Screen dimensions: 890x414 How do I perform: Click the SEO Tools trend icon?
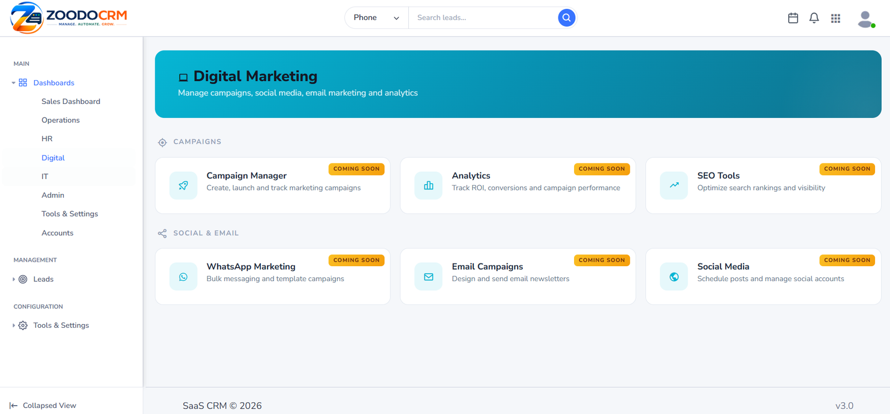coord(674,186)
